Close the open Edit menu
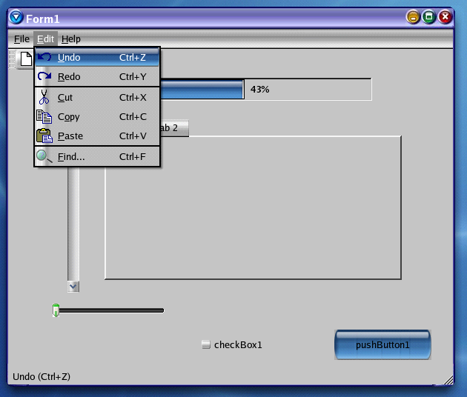This screenshot has height=397, width=467. (45, 39)
